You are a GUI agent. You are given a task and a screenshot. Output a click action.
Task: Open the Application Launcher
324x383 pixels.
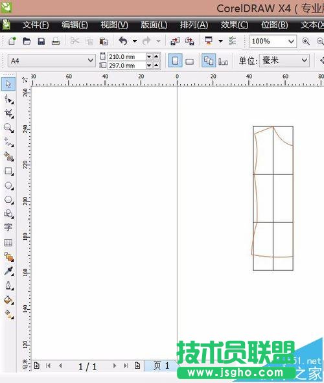(209, 41)
